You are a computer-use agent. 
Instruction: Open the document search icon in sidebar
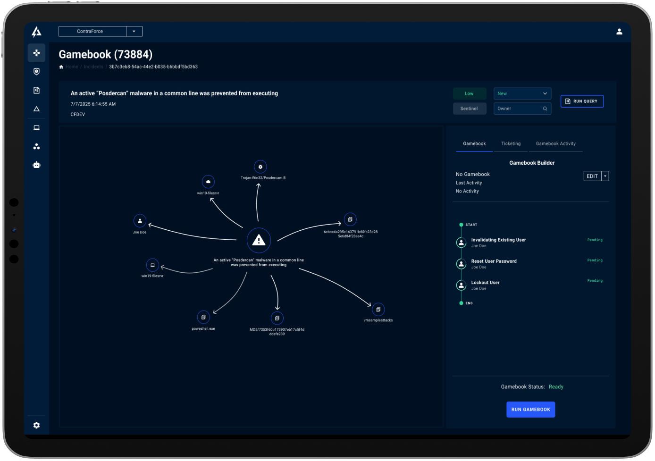point(36,90)
